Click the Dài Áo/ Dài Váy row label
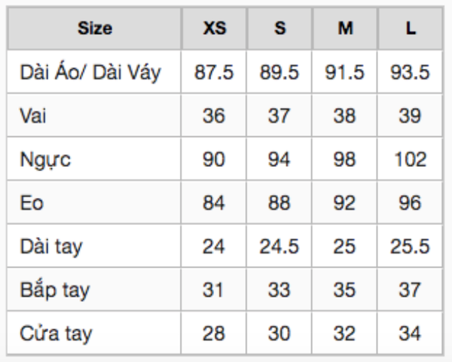 (90, 72)
